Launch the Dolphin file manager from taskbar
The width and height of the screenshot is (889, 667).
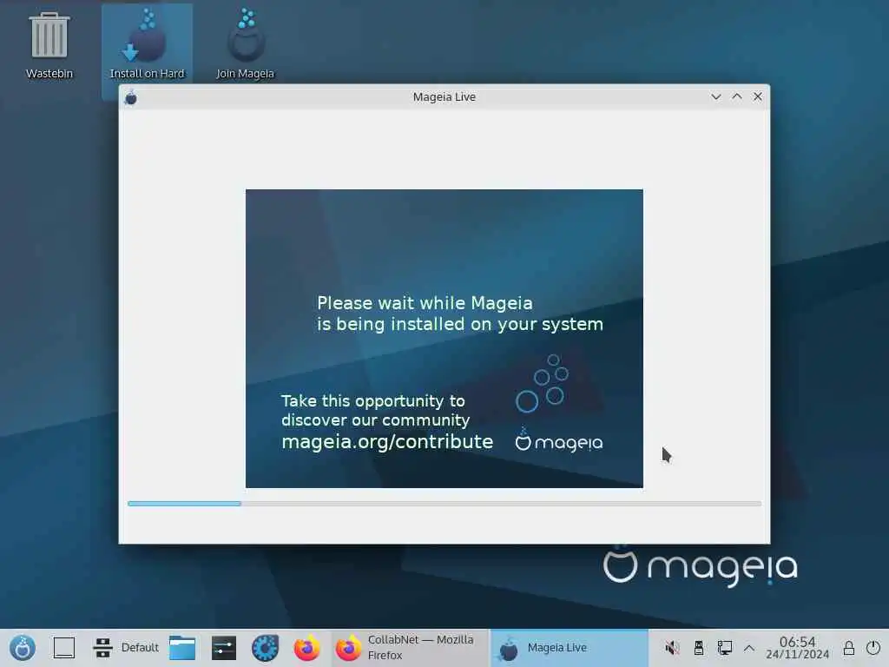coord(182,648)
